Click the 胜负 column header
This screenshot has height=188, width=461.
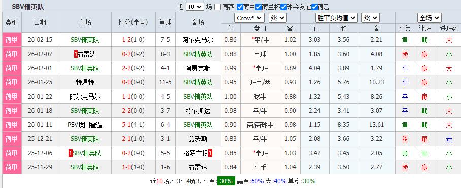pos(405,28)
